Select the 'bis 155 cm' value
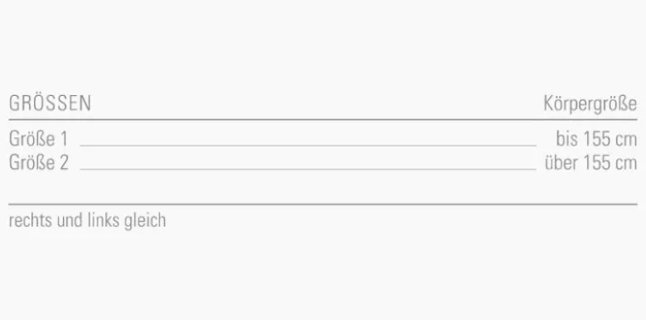The width and height of the screenshot is (646, 320). 596,139
